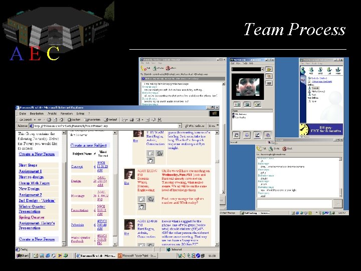Image resolution: width=361 pixels, height=271 pixels.
Task: Click the Add contact icon in MSN Messenger
Action: click(311, 71)
